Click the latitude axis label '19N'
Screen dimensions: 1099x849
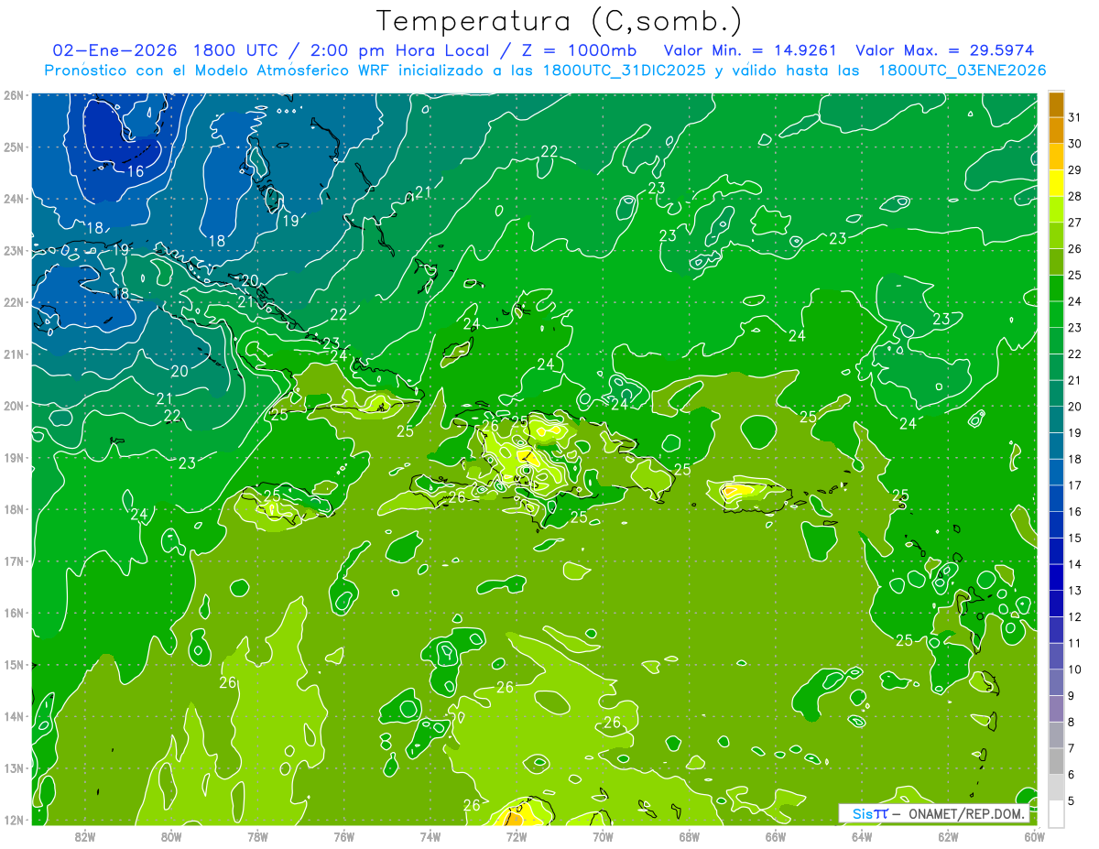point(13,457)
